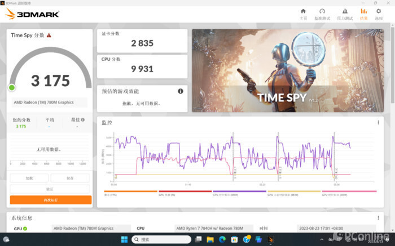Viewport: 395px width, 246px height.
Task: Click the graphics score value 2 835
Action: click(142, 43)
